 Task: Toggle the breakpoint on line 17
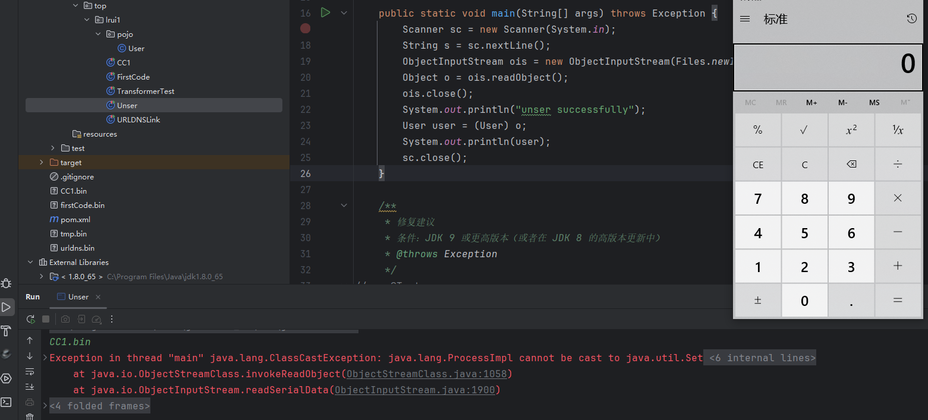tap(306, 29)
